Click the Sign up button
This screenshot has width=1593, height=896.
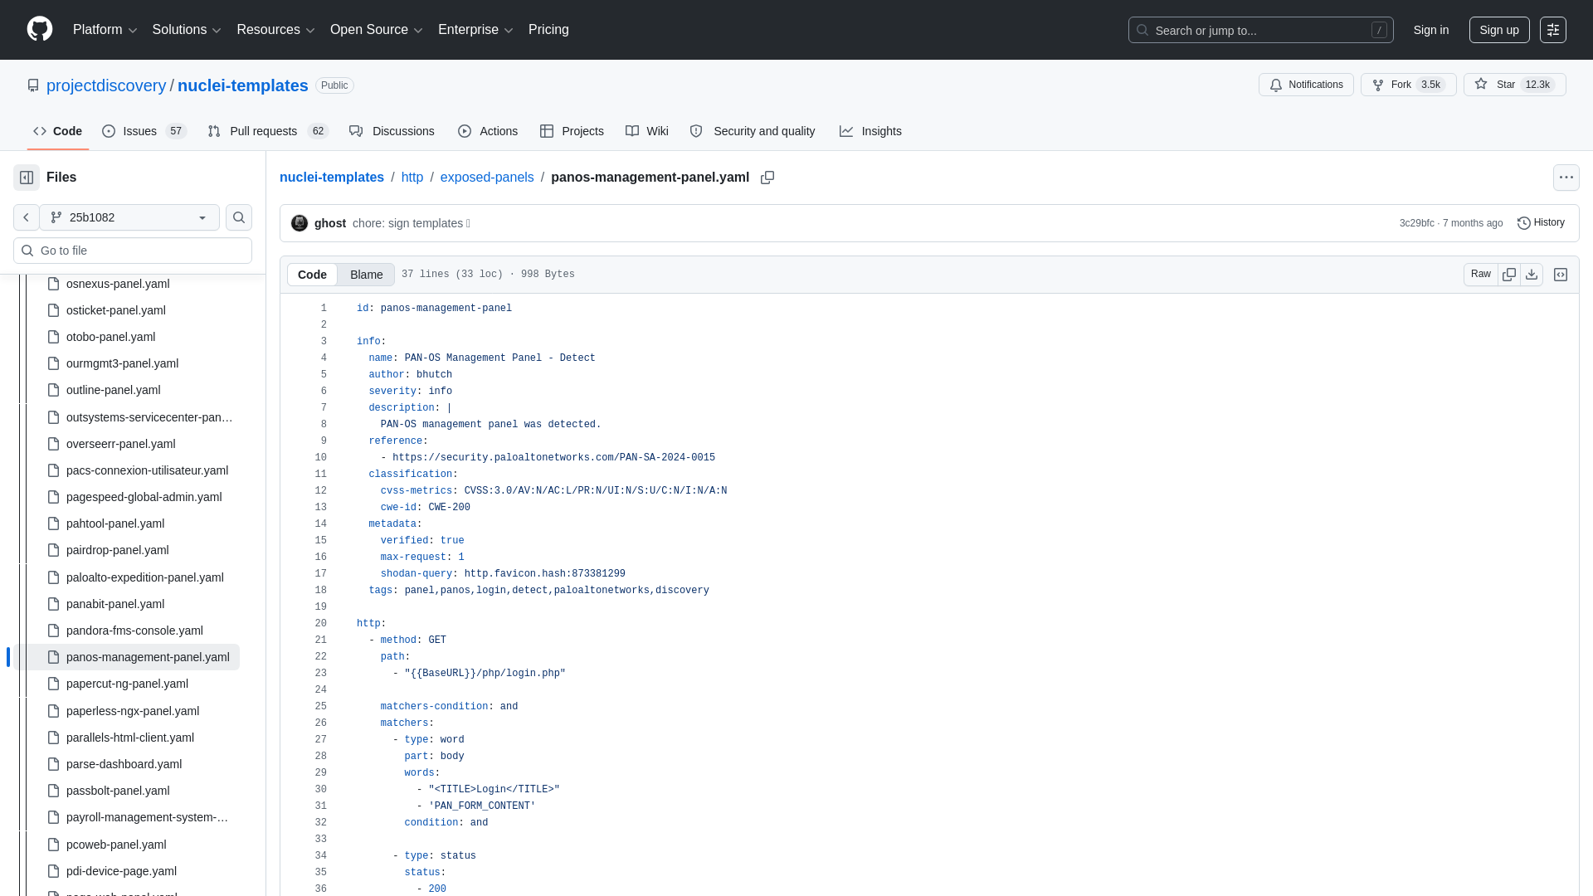(1499, 30)
